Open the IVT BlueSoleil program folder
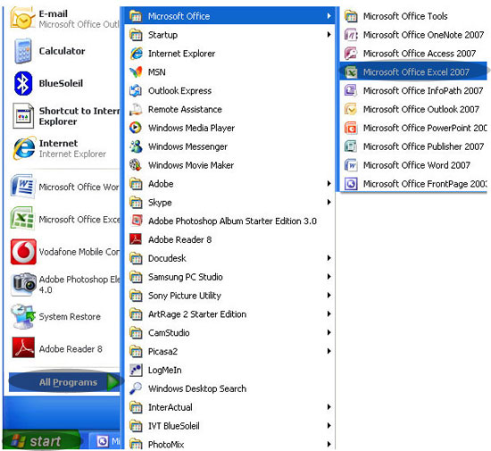 click(x=230, y=426)
